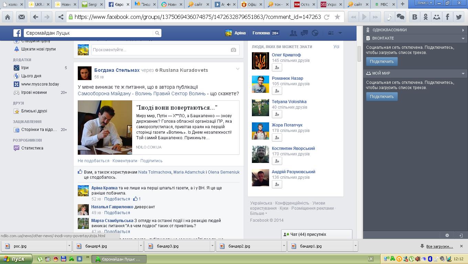Switch to the UKR.net browser tab
This screenshot has width=468, height=264.
(x=38, y=4)
